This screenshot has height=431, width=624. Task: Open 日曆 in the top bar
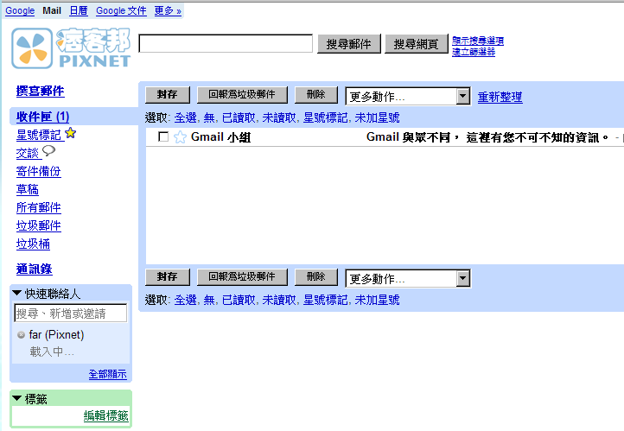click(x=79, y=10)
